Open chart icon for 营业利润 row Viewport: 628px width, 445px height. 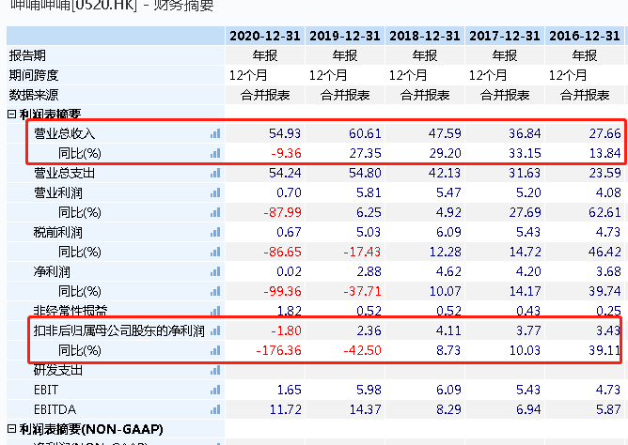click(215, 192)
